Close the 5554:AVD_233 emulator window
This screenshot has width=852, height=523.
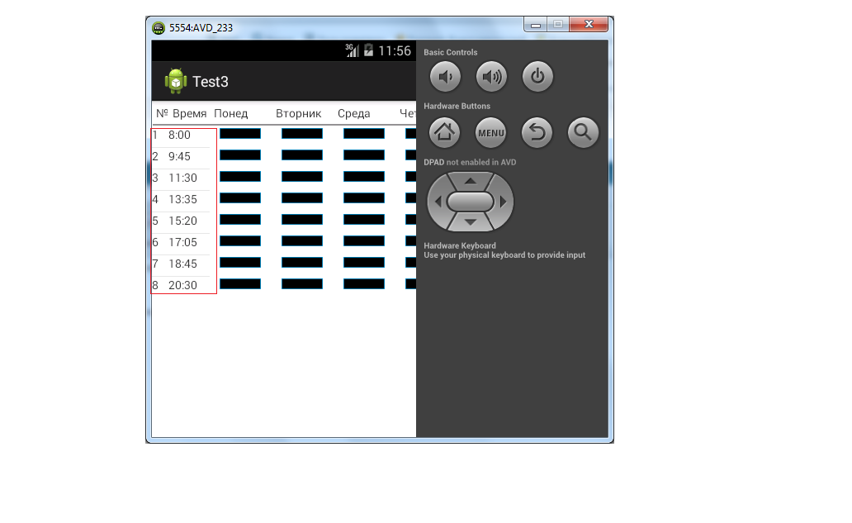589,25
